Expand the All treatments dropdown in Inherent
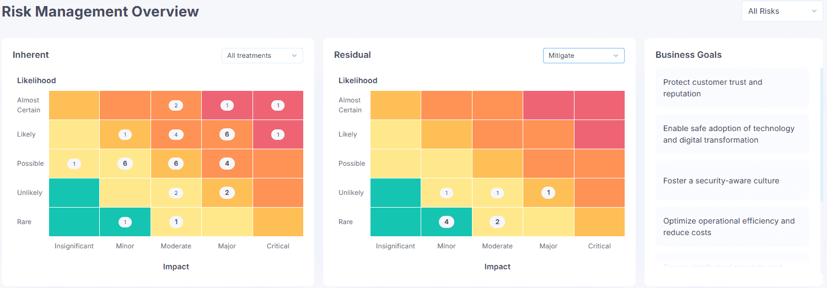 click(x=262, y=56)
